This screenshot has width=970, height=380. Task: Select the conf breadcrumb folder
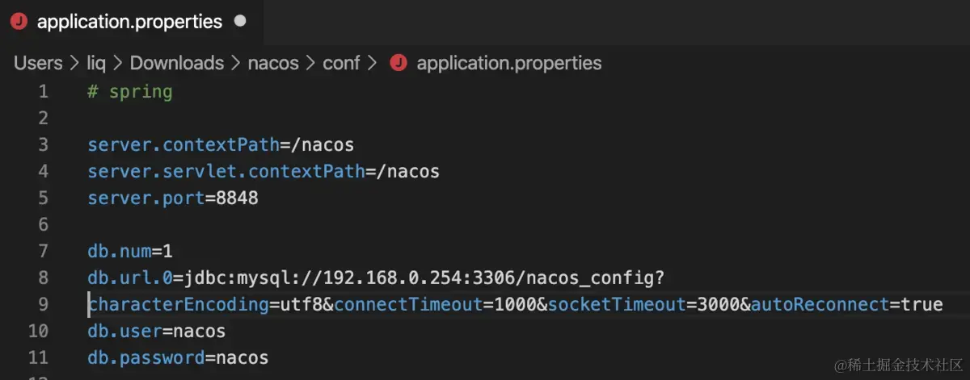(x=341, y=63)
